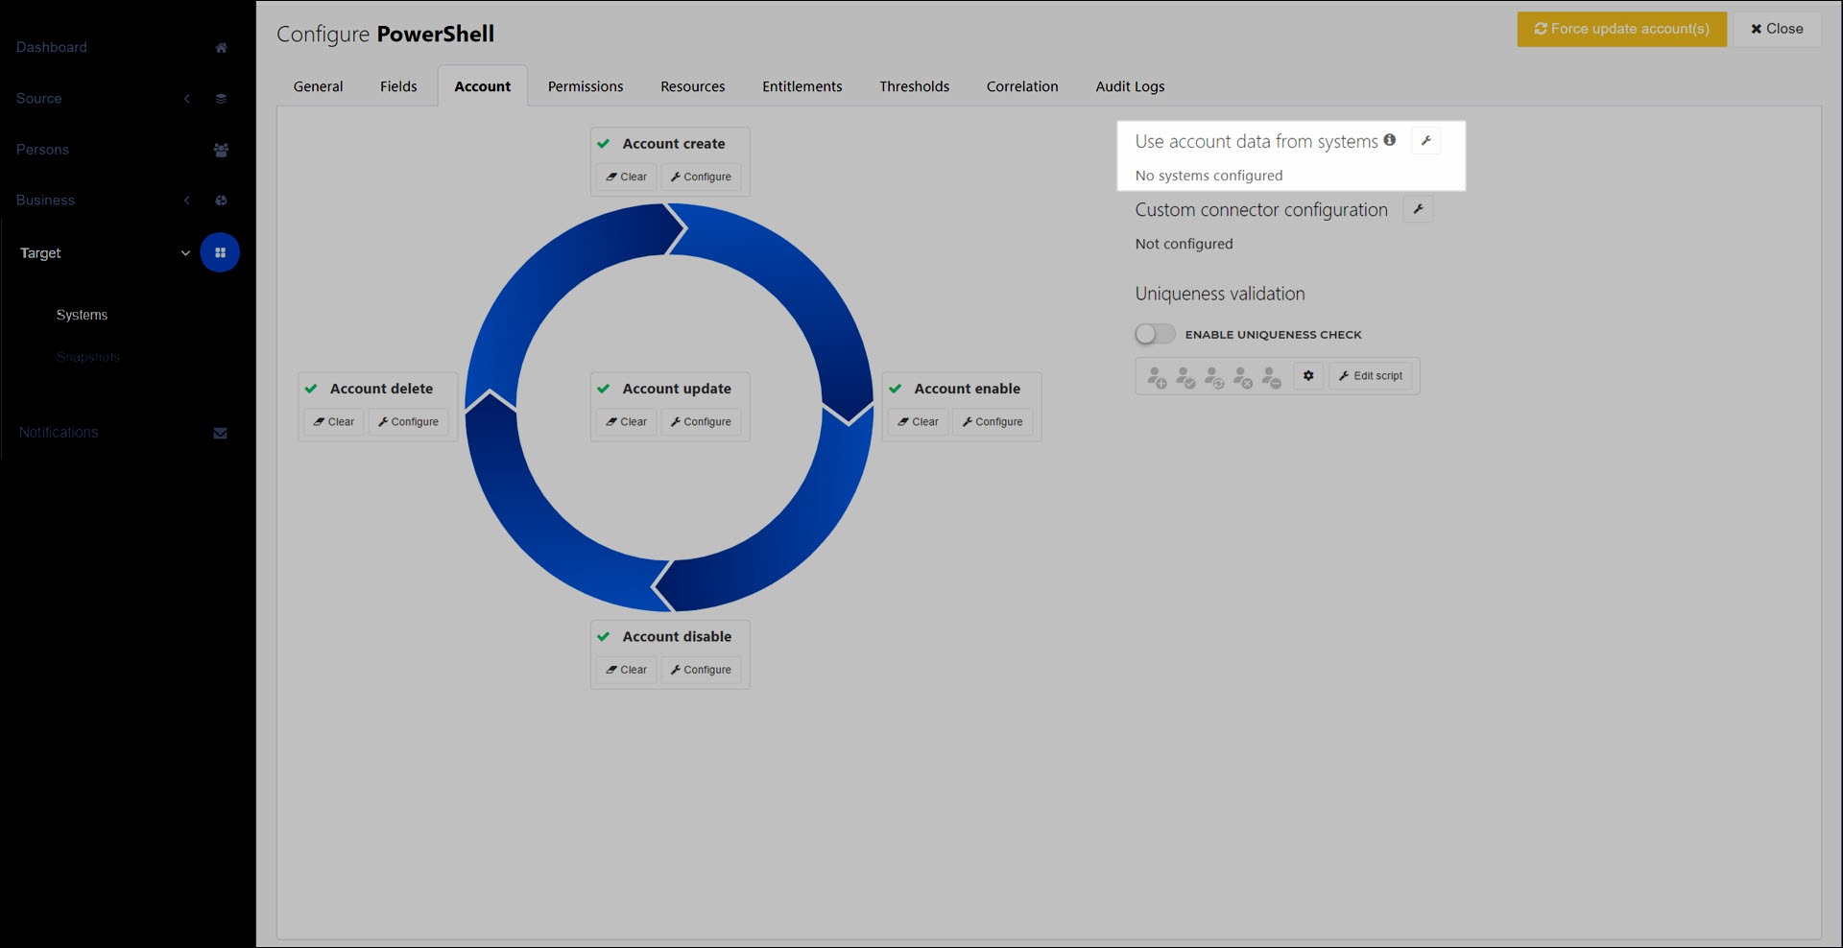Configure the Account disable action
The image size is (1843, 948).
click(701, 670)
